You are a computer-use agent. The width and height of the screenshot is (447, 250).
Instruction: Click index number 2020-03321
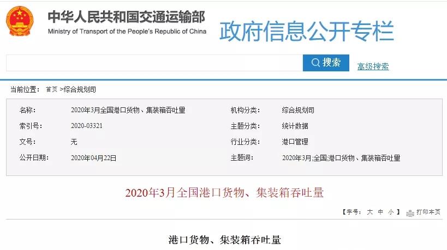87,126
